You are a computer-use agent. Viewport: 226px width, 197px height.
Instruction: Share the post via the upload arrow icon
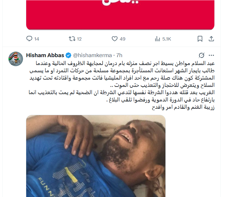(x=211, y=39)
